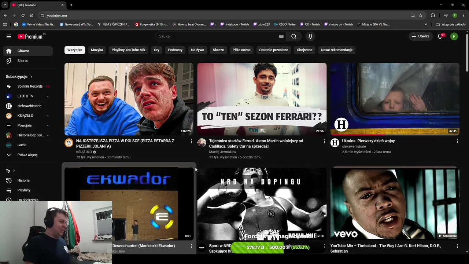Select Ostatnio przesłane chip
469x264 pixels.
(x=274, y=50)
